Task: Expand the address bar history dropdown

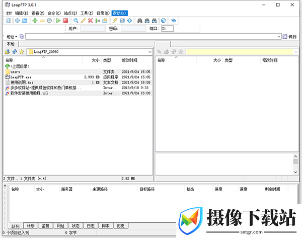Action: point(278,36)
